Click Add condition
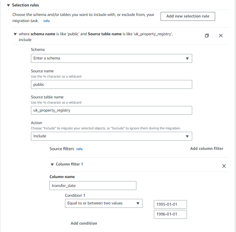The image size is (236, 232). [x=84, y=223]
